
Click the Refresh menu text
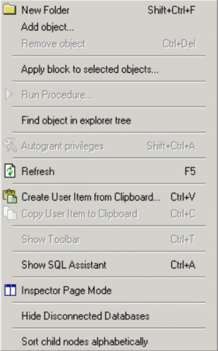[x=38, y=172]
